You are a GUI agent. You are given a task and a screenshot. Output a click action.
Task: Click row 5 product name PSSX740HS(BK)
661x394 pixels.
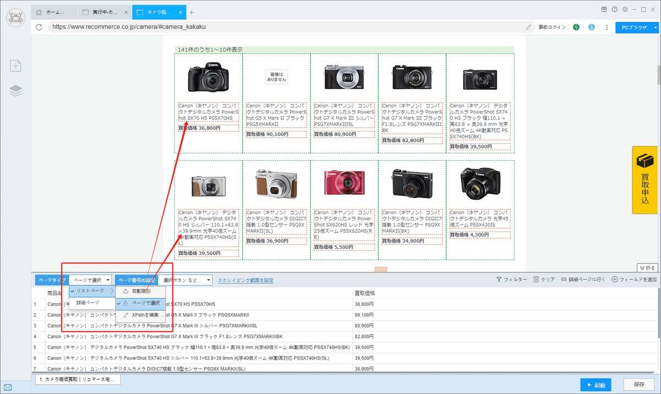pyautogui.click(x=198, y=347)
